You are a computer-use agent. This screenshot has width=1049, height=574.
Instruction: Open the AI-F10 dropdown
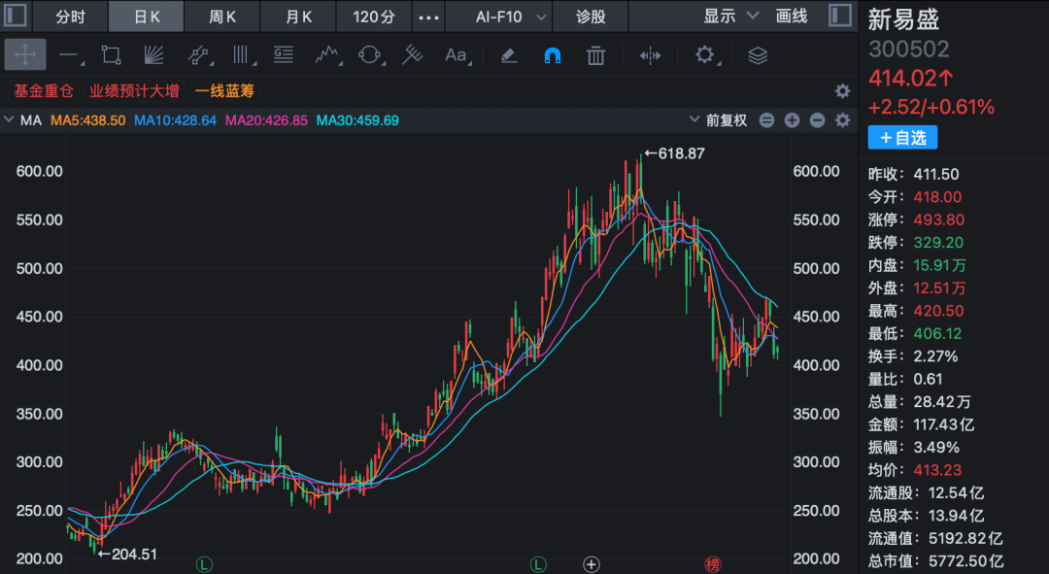(510, 17)
